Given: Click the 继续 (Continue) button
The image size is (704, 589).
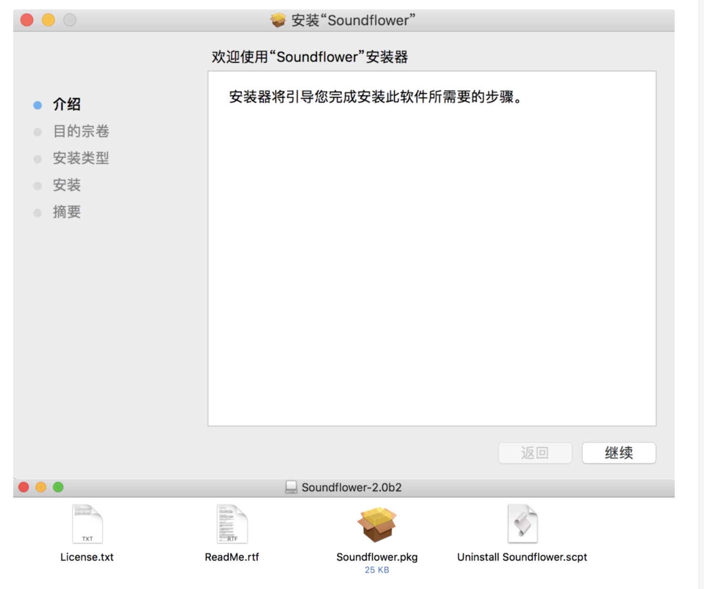Looking at the screenshot, I should pos(618,453).
